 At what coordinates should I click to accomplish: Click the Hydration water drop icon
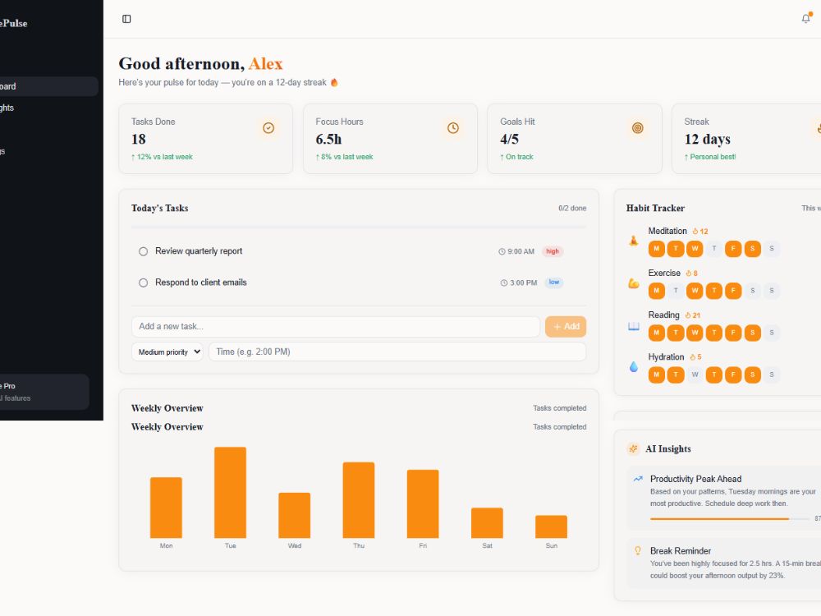pyautogui.click(x=634, y=366)
